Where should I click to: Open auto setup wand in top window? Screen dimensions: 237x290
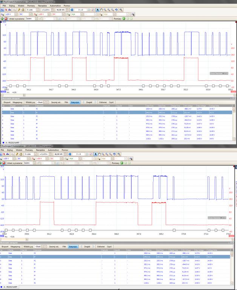click(19, 10)
